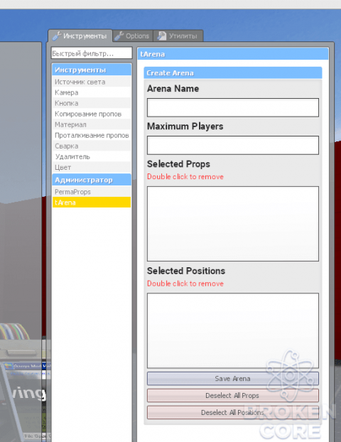Image resolution: width=341 pixels, height=442 pixels.
Task: Select the Цвет tool
Action: coord(92,168)
